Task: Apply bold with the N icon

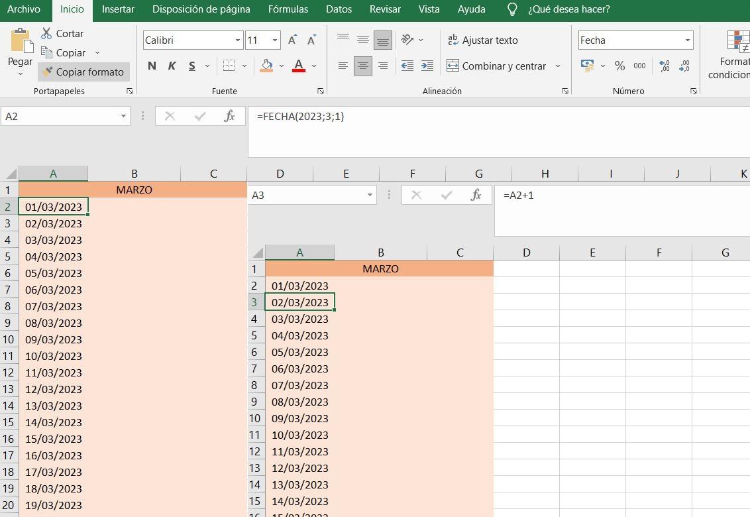Action: click(151, 66)
